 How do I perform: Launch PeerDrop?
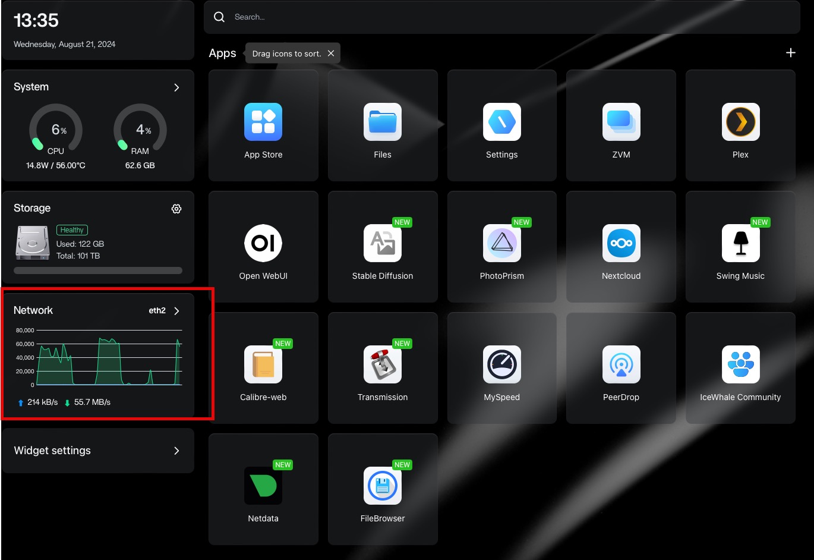click(621, 364)
